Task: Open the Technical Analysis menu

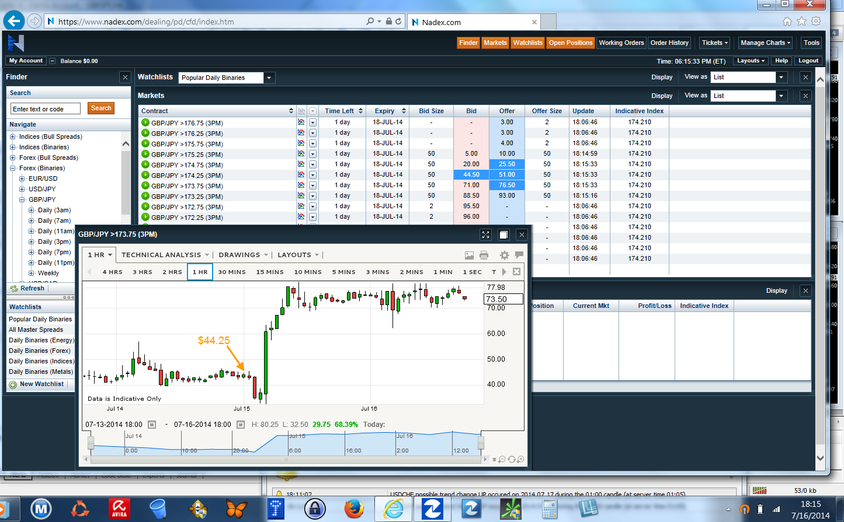Action: coord(165,255)
